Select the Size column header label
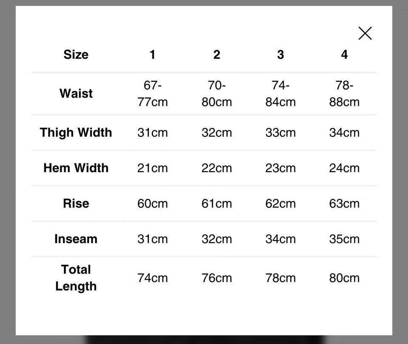Screen dimensions: 408x344 tap(76, 55)
